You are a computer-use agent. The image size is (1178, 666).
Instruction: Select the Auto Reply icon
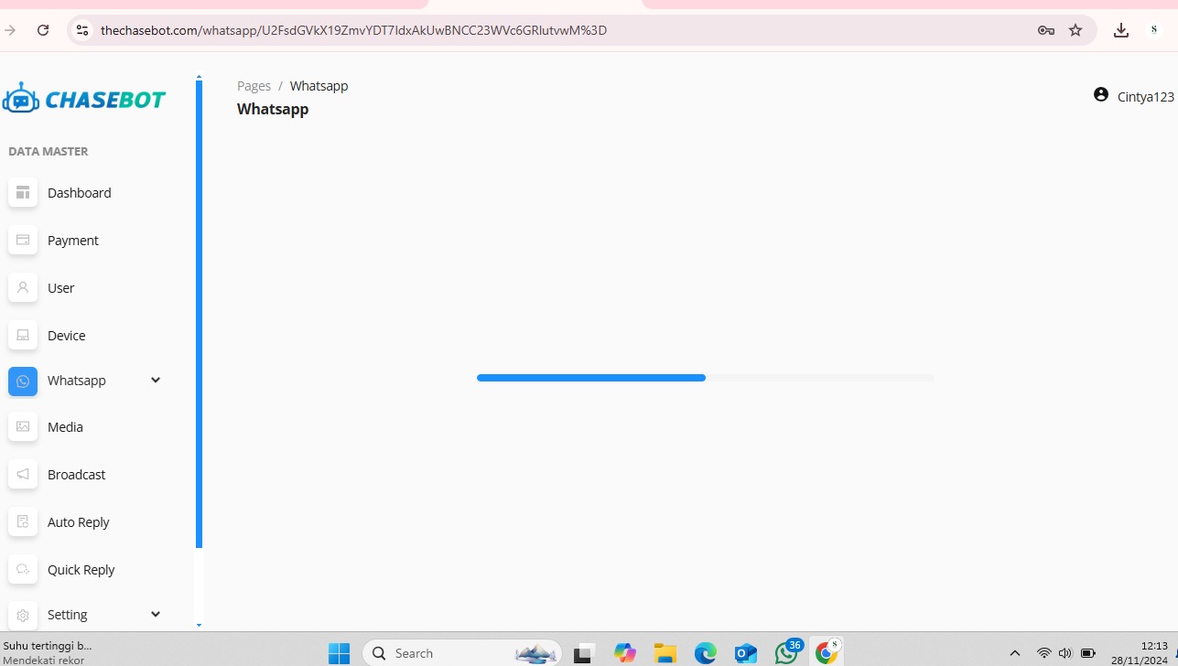[23, 522]
